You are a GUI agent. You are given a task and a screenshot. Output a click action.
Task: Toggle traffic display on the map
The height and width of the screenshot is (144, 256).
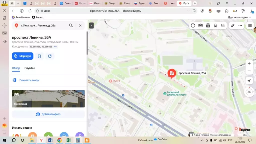pos(193,25)
